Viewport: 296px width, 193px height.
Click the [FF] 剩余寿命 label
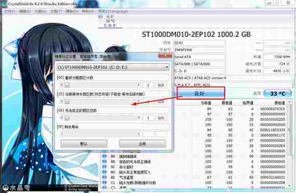68,127
